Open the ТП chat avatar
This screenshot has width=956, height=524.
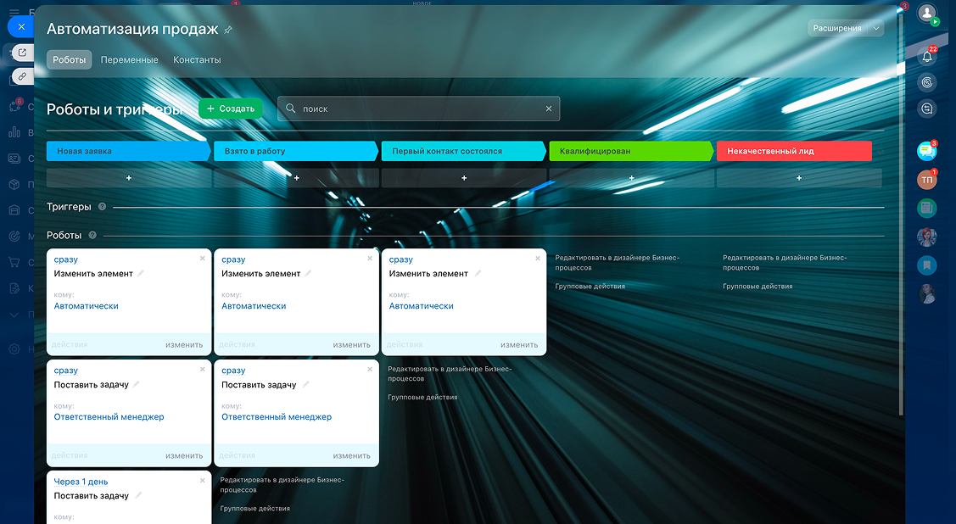[x=926, y=180]
